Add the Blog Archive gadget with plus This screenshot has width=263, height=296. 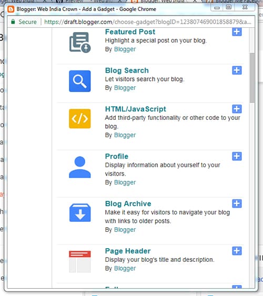pyautogui.click(x=237, y=203)
